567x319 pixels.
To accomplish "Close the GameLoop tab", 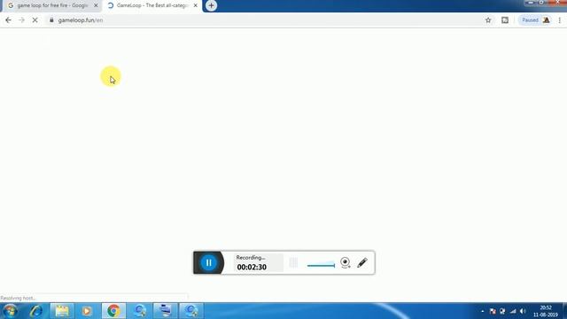I will pyautogui.click(x=195, y=5).
